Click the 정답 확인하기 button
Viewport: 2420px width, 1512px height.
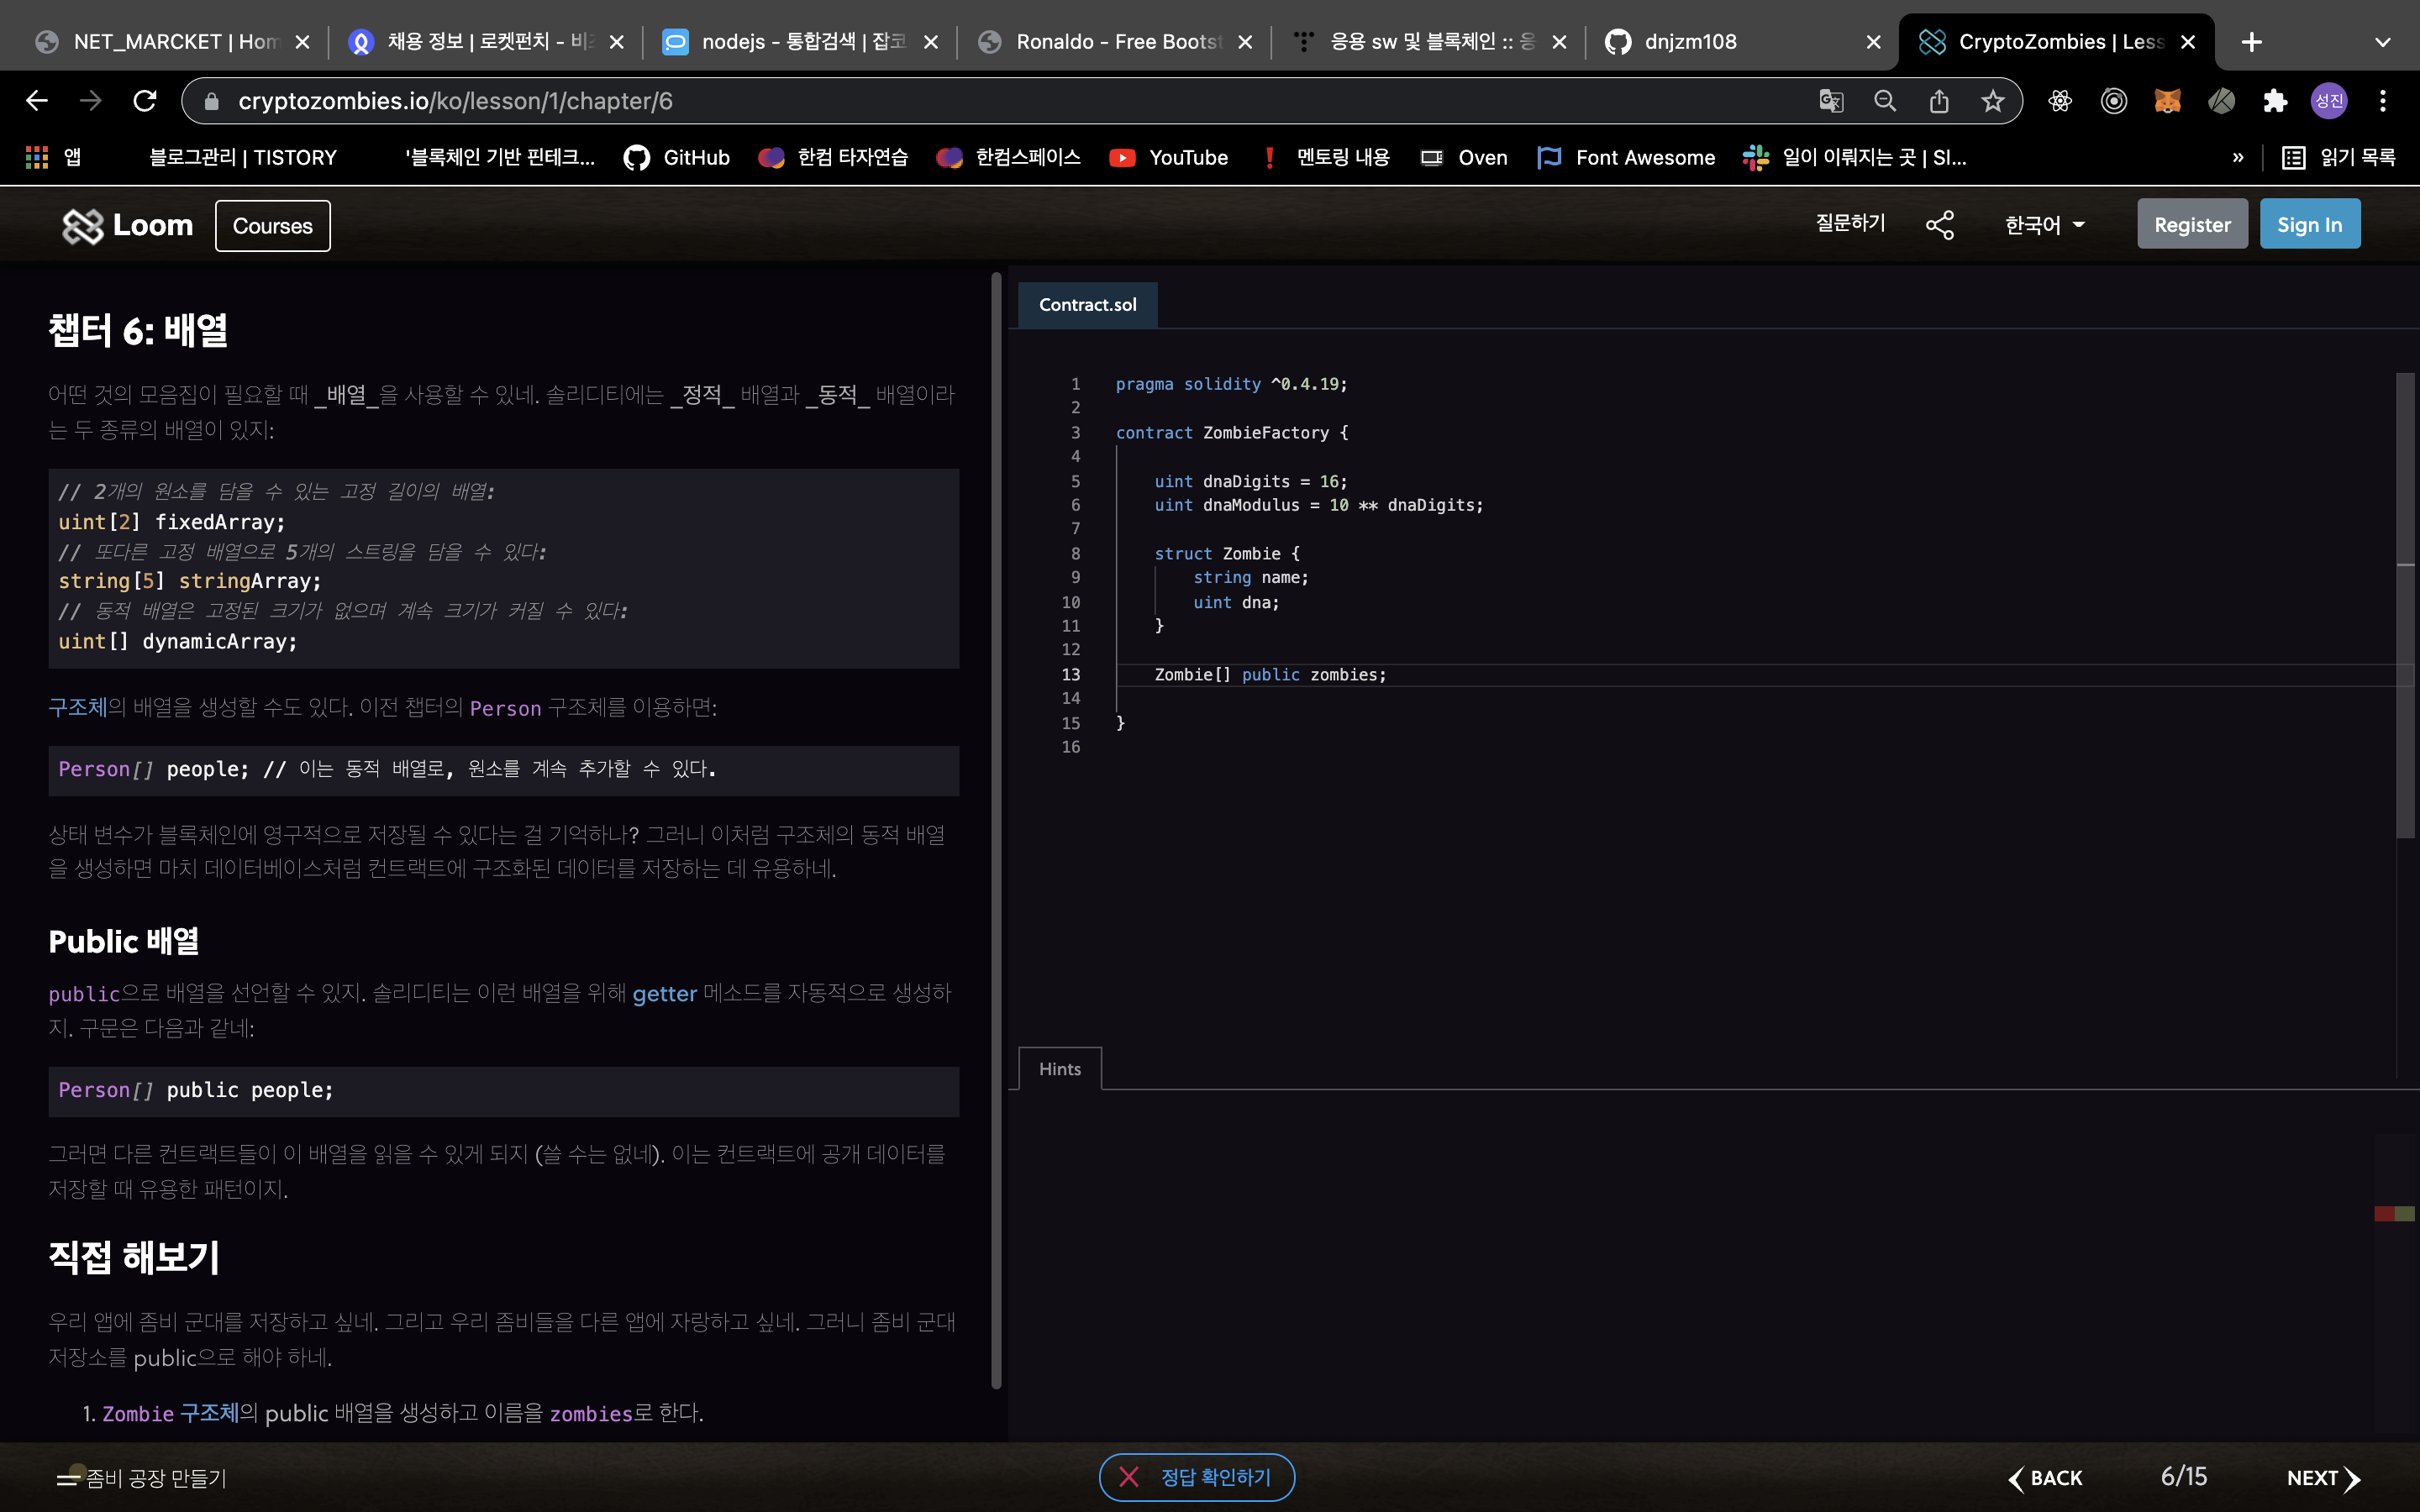click(1196, 1477)
